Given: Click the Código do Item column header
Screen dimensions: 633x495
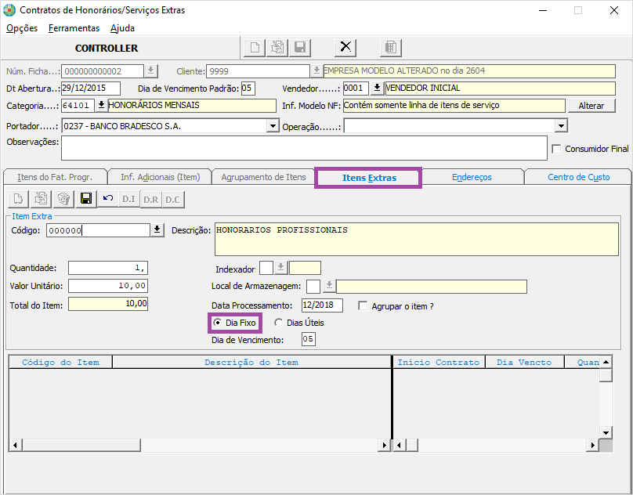Looking at the screenshot, I should 60,362.
